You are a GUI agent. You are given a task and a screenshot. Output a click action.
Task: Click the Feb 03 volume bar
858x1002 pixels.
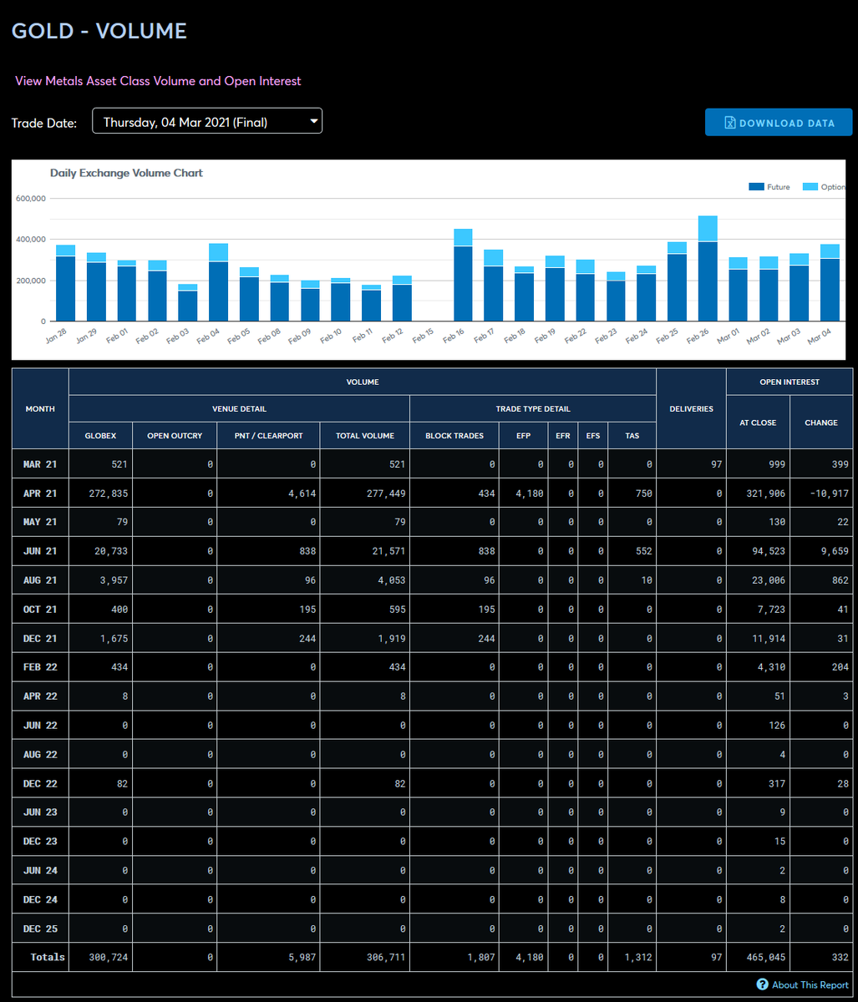188,302
